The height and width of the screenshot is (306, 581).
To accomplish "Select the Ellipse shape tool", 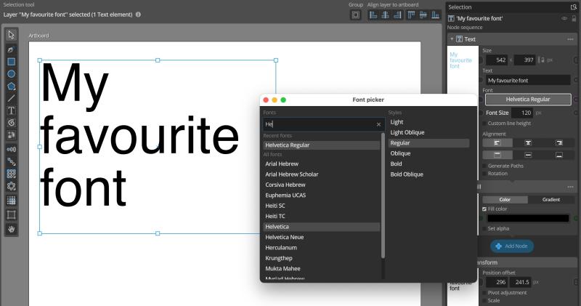I will pos(12,73).
